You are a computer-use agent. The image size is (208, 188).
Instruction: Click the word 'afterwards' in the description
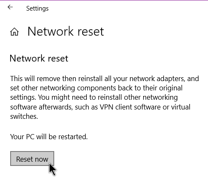pyautogui.click(x=56, y=107)
